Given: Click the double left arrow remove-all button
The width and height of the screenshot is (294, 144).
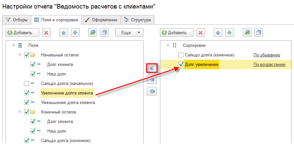Looking at the screenshot, I should pos(152,91).
